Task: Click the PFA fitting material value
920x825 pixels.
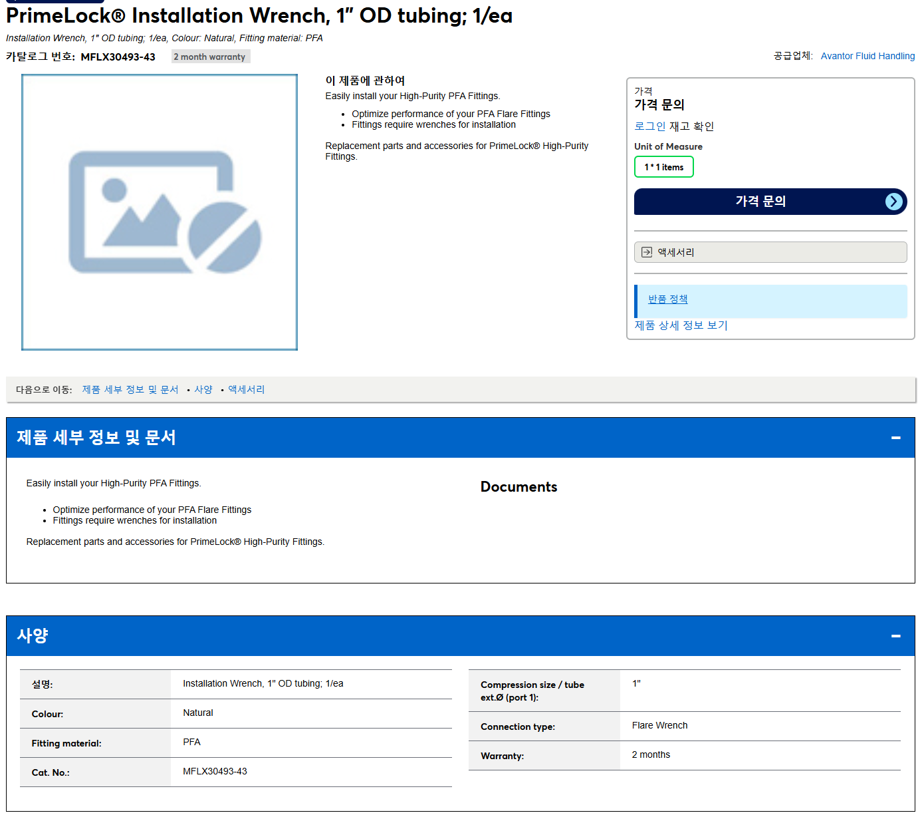Action: [191, 742]
